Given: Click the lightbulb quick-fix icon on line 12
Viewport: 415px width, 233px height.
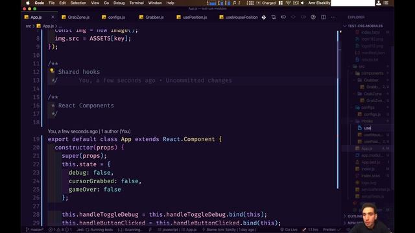Looking at the screenshot, I should [x=52, y=71].
